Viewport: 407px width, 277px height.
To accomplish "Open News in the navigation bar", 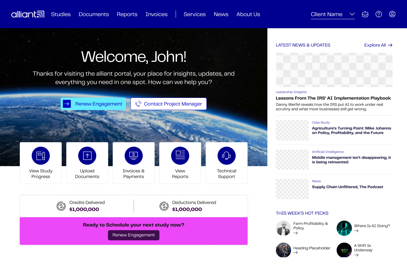I will coord(221,14).
